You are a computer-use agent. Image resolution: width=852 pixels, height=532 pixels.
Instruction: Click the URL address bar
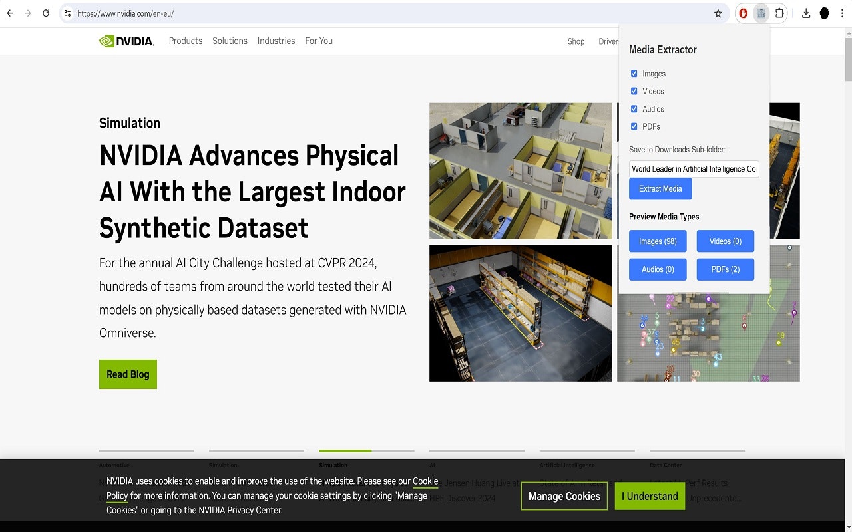tap(393, 13)
